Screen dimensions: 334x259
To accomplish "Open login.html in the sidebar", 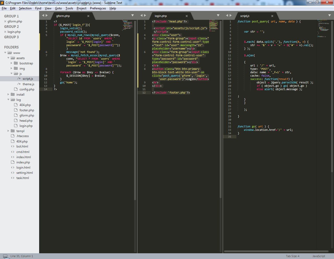I will (23, 168).
